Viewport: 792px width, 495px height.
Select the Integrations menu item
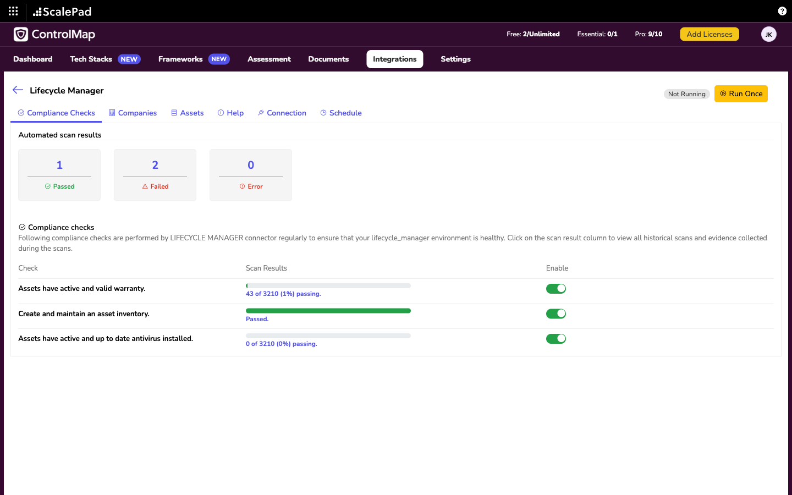tap(395, 59)
